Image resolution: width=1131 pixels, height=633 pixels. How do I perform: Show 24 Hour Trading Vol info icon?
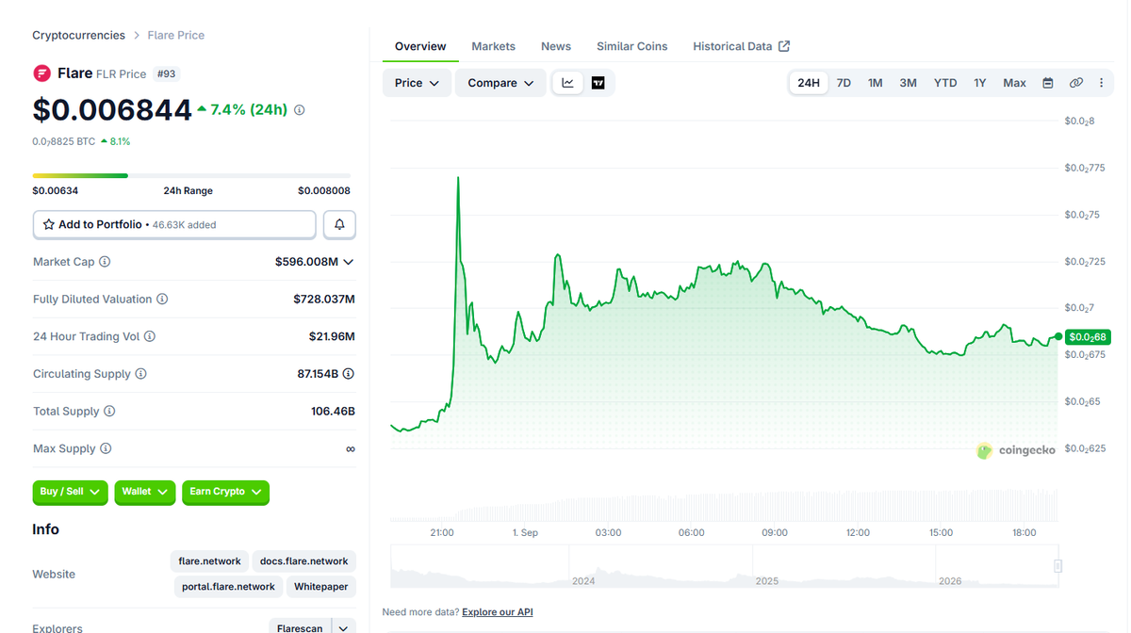150,336
